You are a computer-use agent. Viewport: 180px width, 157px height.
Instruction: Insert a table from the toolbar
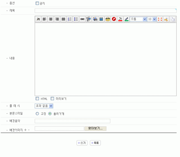[101, 19]
